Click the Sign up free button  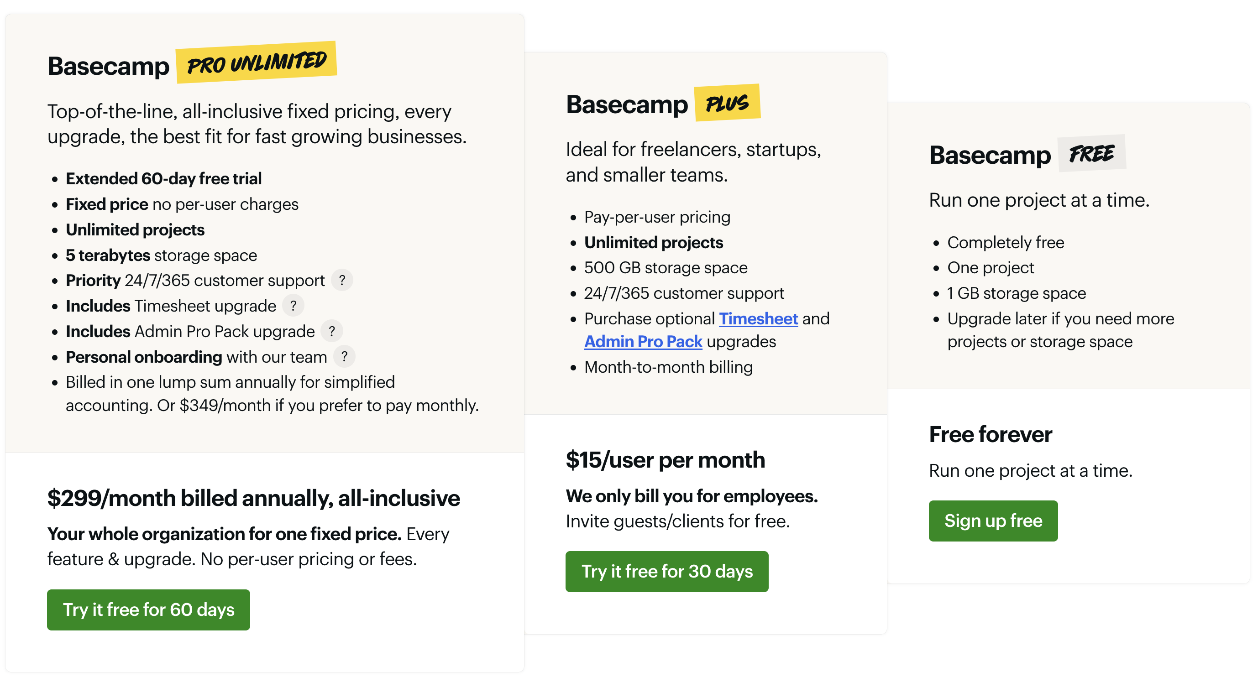click(993, 521)
